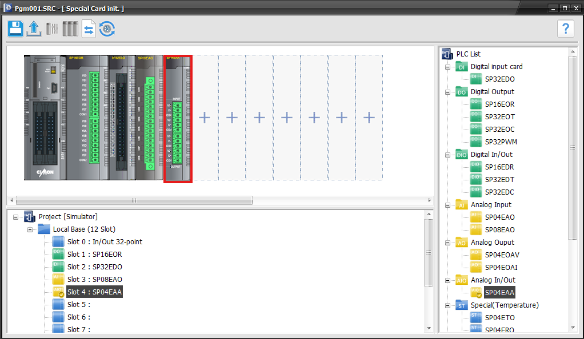Select SP32PWM card in PLC List
Viewport: 584px width, 339px height.
click(501, 142)
